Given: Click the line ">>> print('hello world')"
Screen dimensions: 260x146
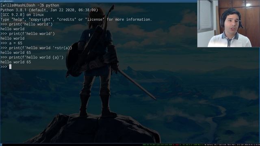Looking at the screenshot, I should click(x=26, y=24).
